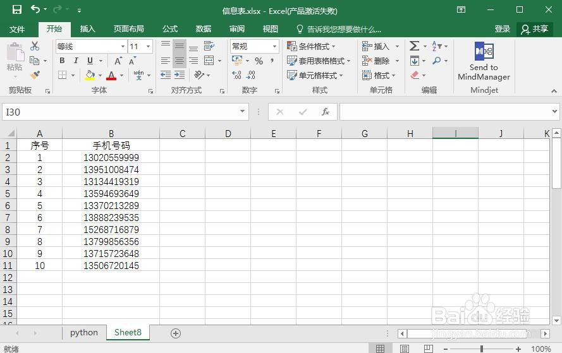Apply percent style format
562x353 pixels.
pyautogui.click(x=259, y=61)
